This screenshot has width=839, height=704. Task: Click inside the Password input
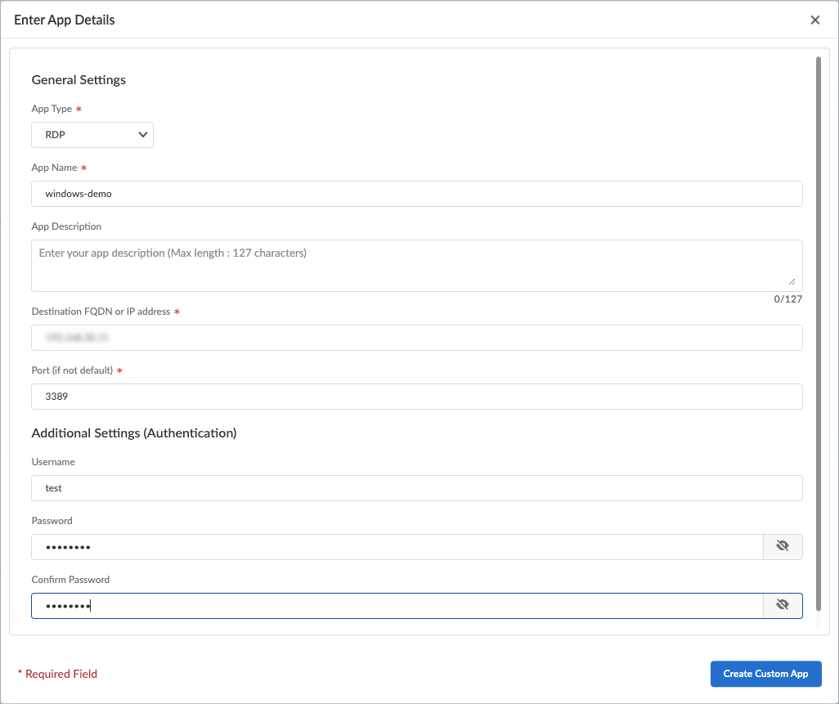pyautogui.click(x=397, y=547)
